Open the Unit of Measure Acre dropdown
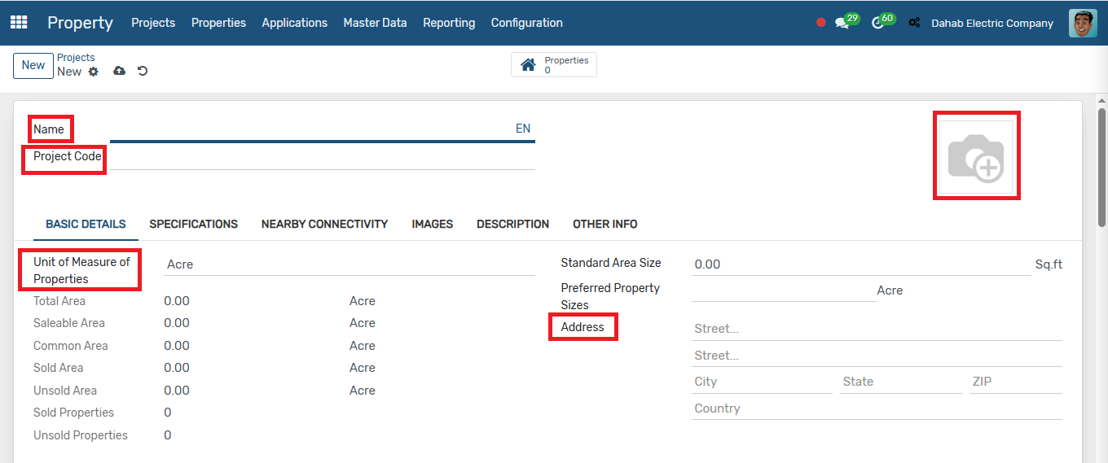Image resolution: width=1108 pixels, height=463 pixels. tap(350, 264)
